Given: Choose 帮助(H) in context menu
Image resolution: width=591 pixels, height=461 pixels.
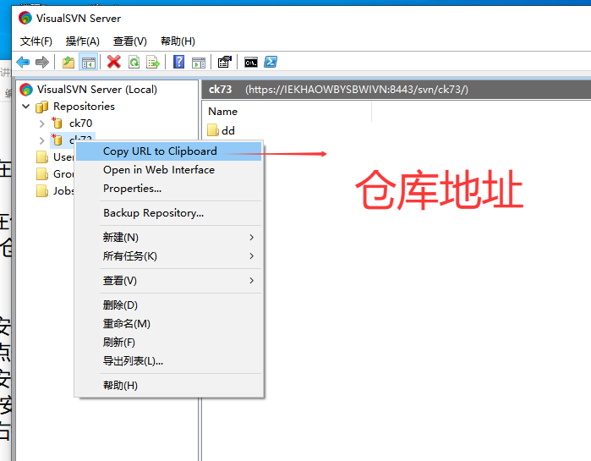Looking at the screenshot, I should click(168, 386).
